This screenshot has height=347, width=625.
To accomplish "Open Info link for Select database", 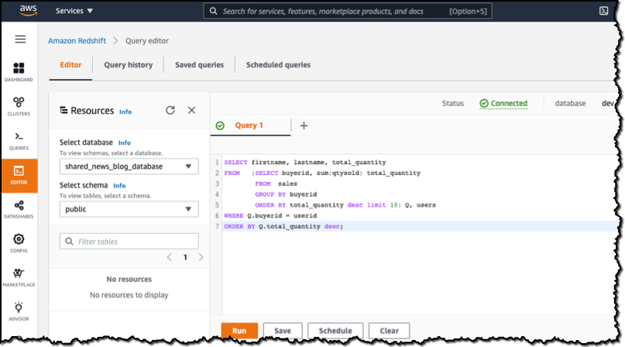I will click(x=125, y=143).
